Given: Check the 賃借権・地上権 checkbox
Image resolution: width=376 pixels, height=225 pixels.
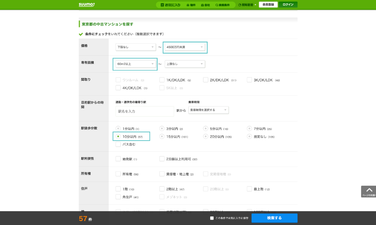Looking at the screenshot, I should pyautogui.click(x=162, y=174).
